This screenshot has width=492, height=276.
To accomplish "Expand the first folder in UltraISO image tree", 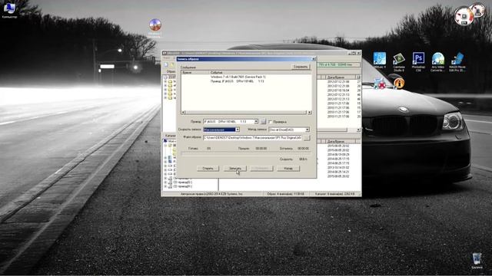I will tap(165, 81).
